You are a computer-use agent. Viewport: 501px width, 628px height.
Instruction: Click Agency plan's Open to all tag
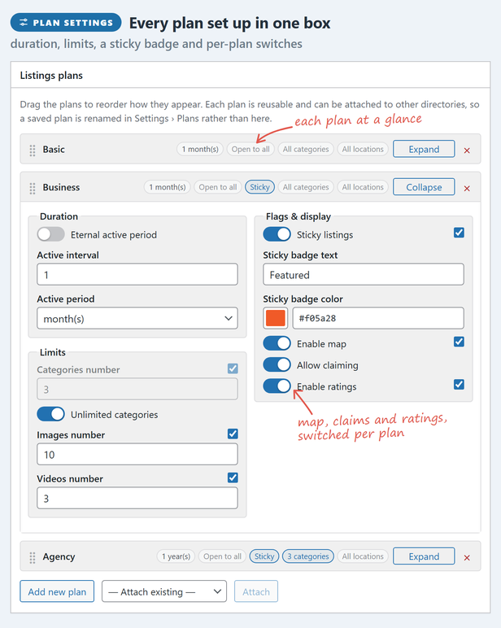pos(222,556)
